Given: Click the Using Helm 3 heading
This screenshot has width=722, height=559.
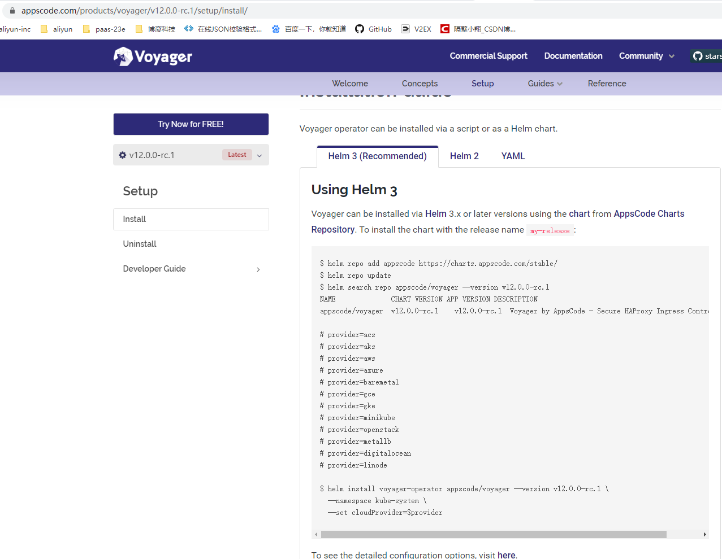Looking at the screenshot, I should 354,190.
